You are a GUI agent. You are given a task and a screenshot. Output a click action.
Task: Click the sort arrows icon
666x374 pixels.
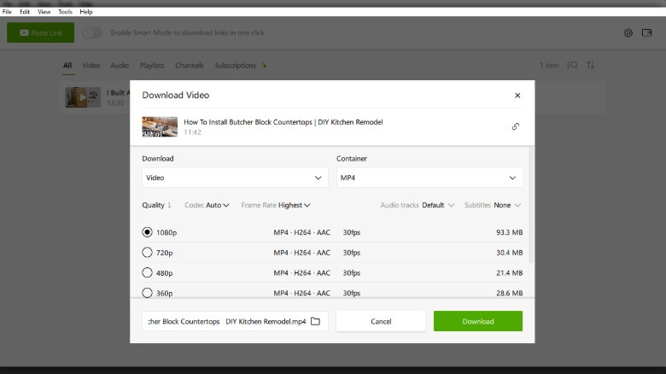590,65
